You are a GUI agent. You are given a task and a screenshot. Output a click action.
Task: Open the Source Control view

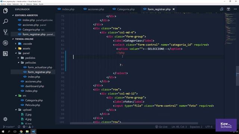[x=5, y=32]
